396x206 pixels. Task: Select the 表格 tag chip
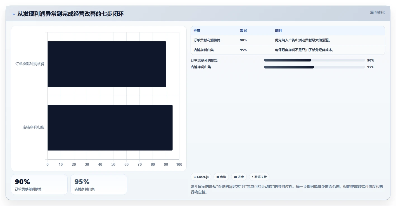pos(221,177)
